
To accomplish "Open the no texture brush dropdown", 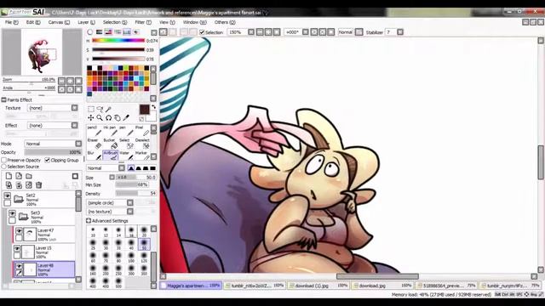I will [x=129, y=212].
